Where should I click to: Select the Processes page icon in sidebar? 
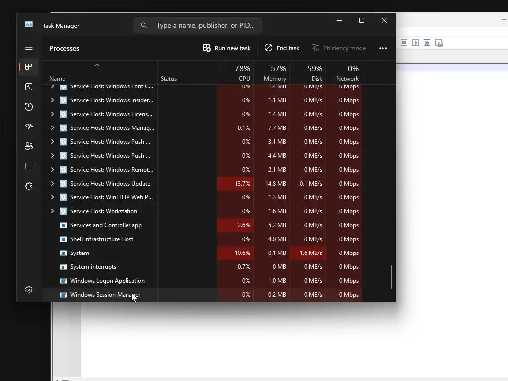pos(29,67)
